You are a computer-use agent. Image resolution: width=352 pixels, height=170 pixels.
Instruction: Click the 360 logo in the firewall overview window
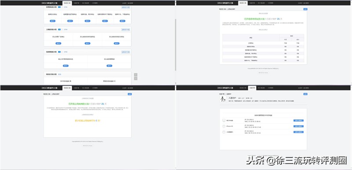pyautogui.click(x=49, y=3)
